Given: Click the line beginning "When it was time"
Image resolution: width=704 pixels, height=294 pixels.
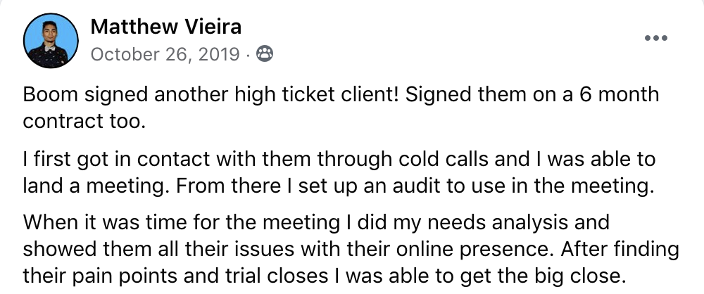Looking at the screenshot, I should (316, 223).
